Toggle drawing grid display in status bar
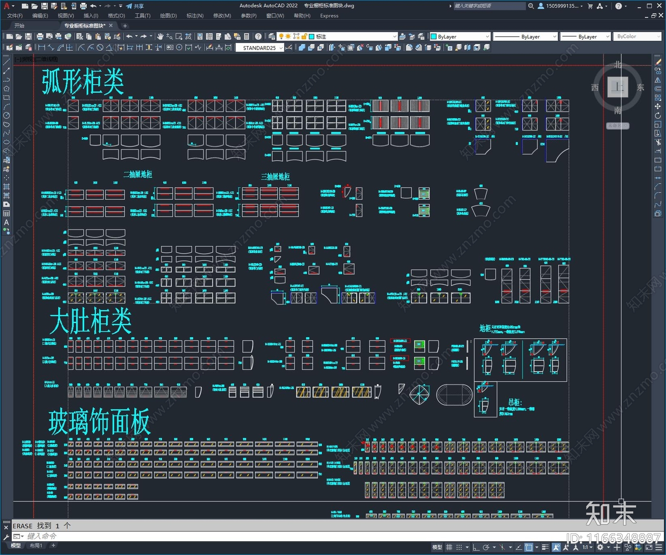The height and width of the screenshot is (555, 666). tap(449, 547)
